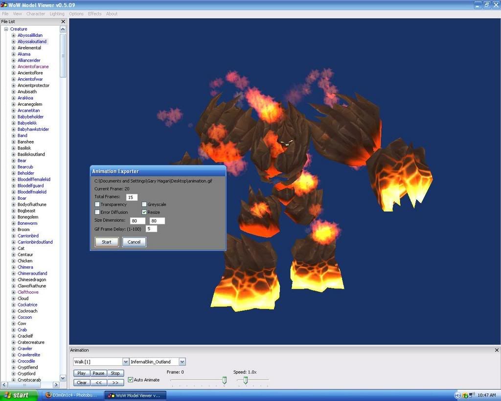501x401 pixels.
Task: Select Abyssaloutland in the file list
Action: pyautogui.click(x=32, y=42)
